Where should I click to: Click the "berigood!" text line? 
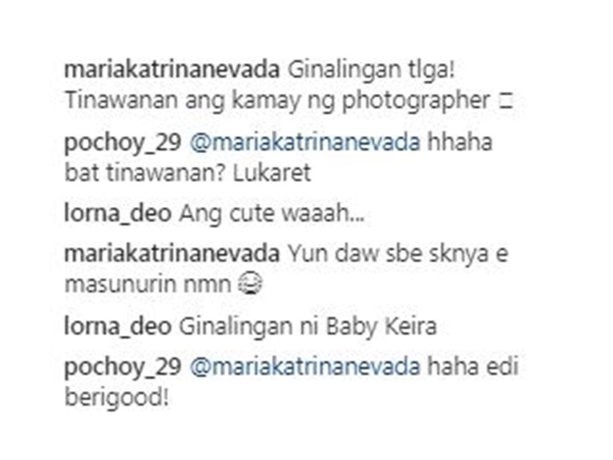117,398
